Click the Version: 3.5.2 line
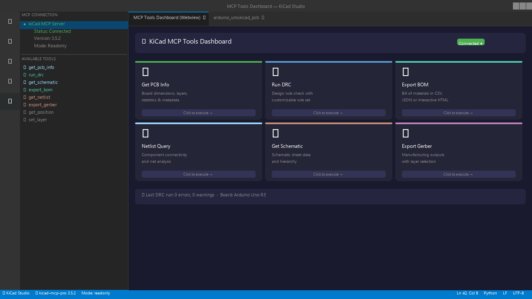 pyautogui.click(x=47, y=39)
